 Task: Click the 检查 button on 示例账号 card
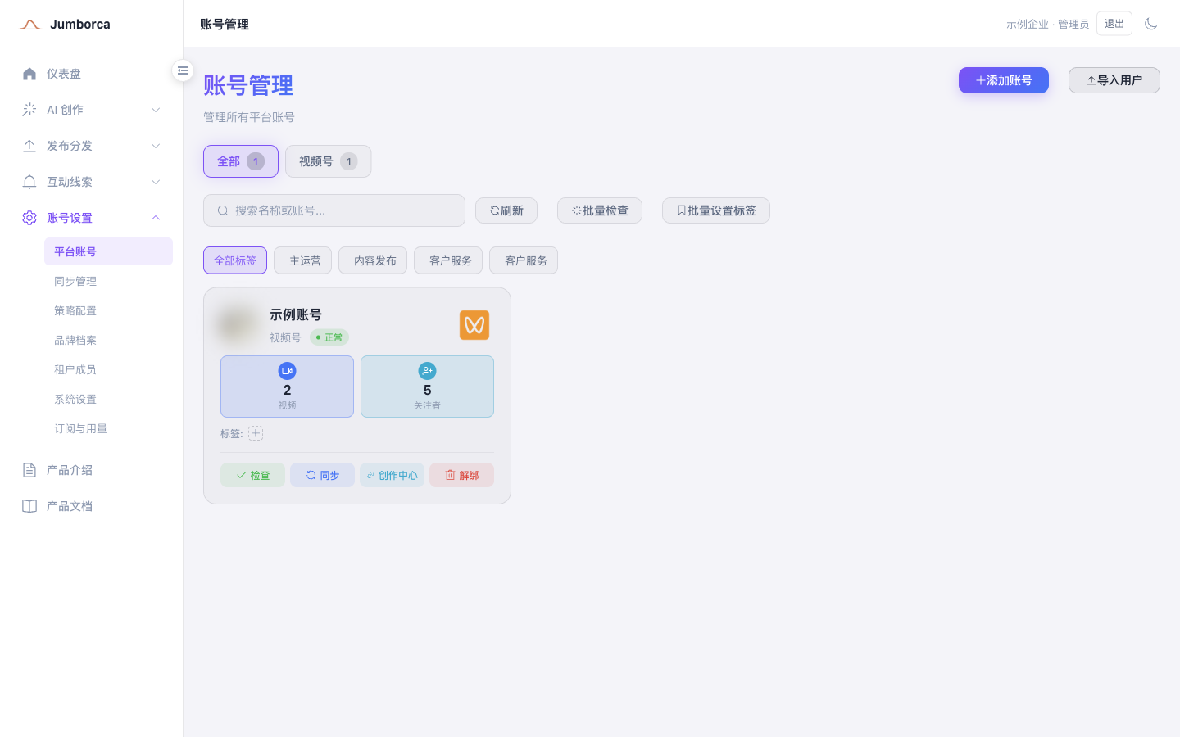point(252,475)
